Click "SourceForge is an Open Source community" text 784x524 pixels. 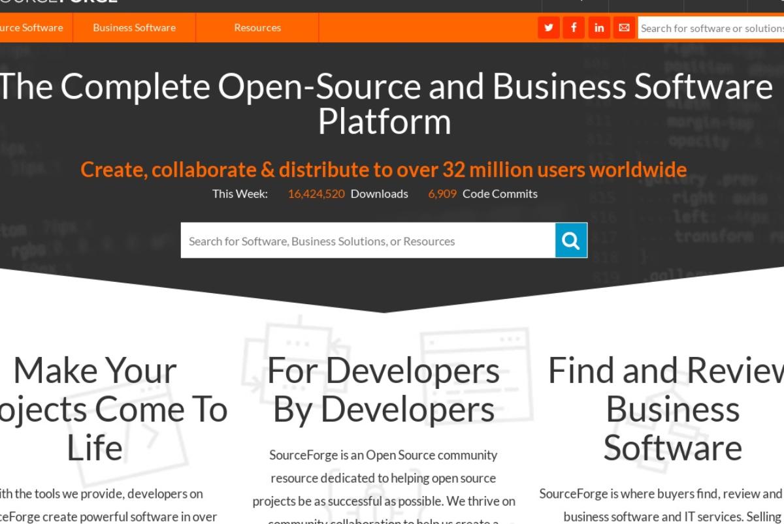point(384,455)
